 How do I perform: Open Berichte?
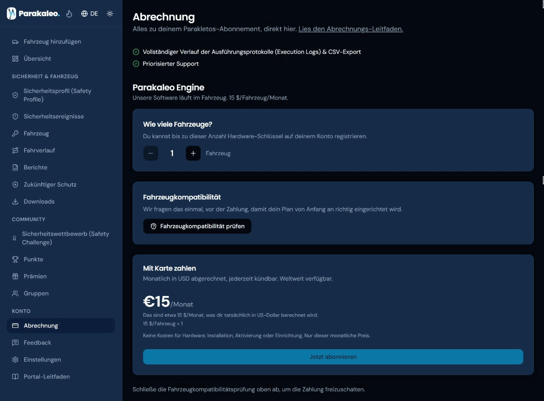point(61,168)
